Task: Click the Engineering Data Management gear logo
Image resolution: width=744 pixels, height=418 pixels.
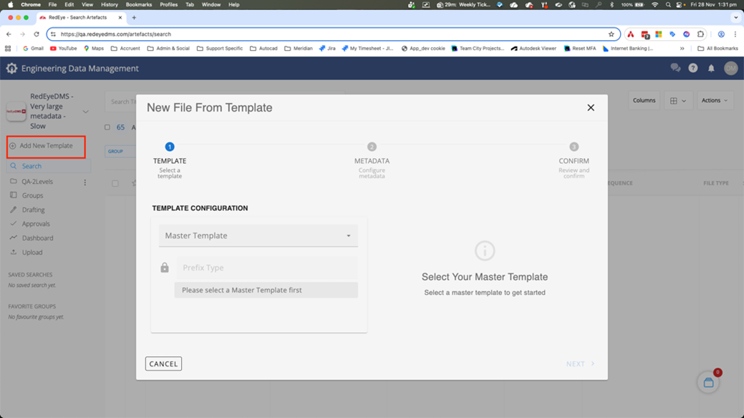Action: [x=11, y=69]
